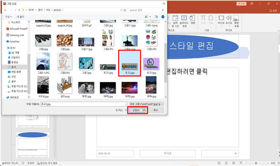Cancel the dialog with 취소 button

[156, 110]
